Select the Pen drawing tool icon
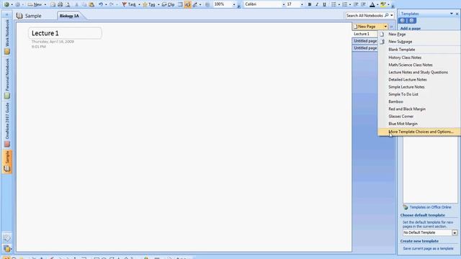The image size is (461, 259). point(195,4)
